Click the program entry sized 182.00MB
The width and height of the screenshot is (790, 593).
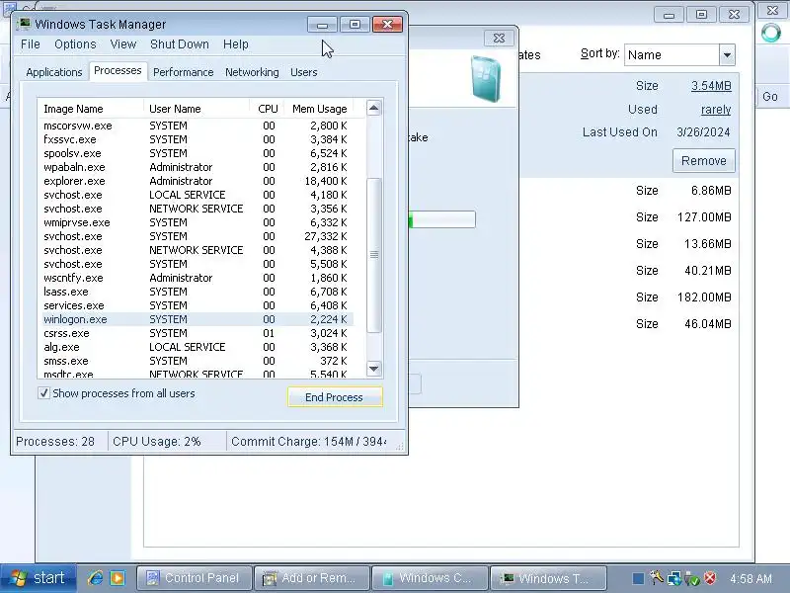[x=628, y=297]
